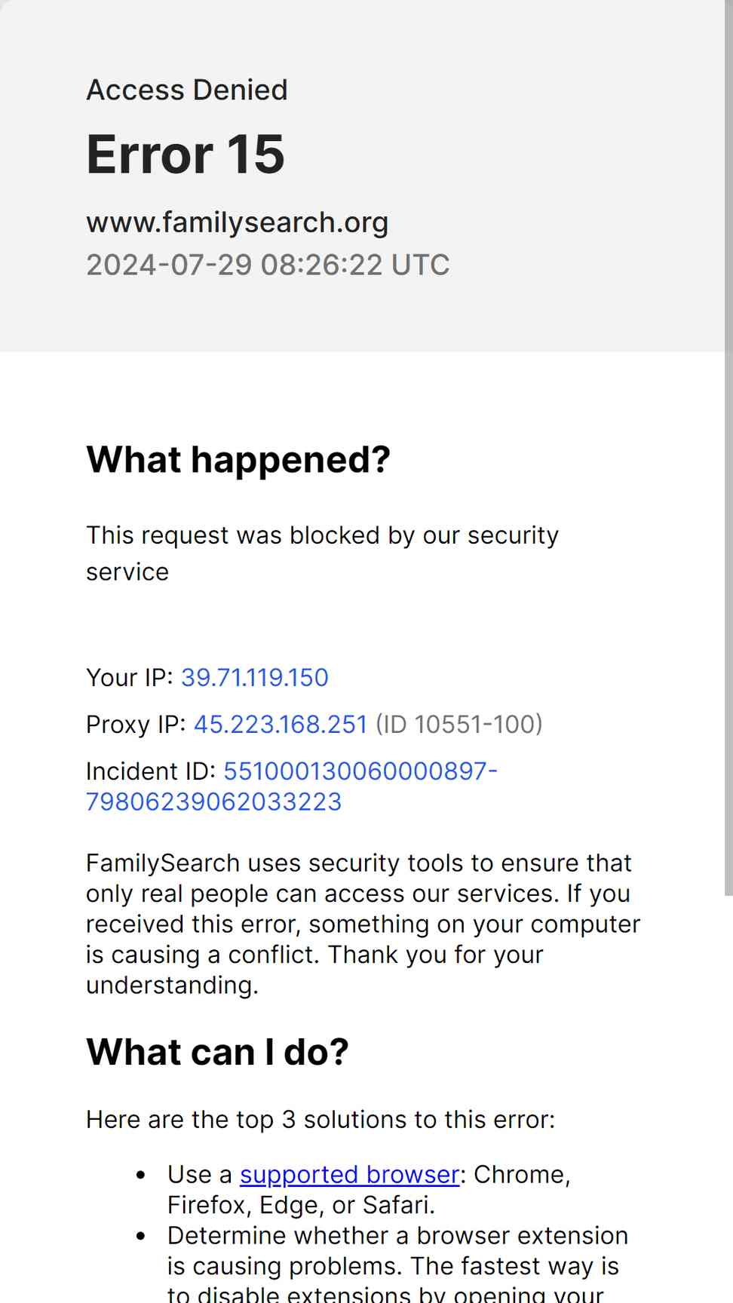This screenshot has width=733, height=1303.
Task: Click the Error 15 heading
Action: [x=186, y=155]
